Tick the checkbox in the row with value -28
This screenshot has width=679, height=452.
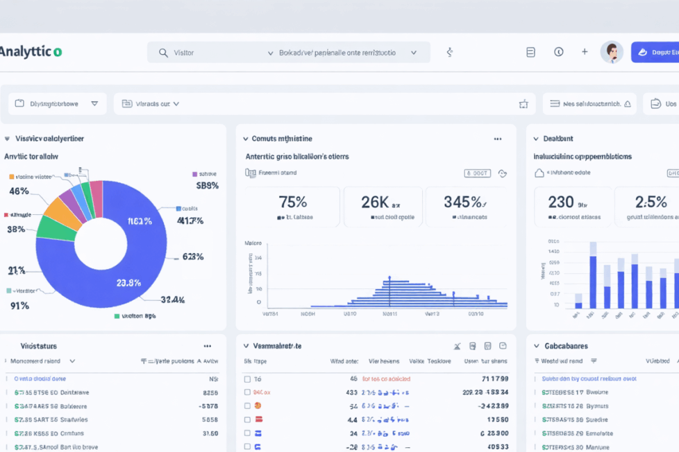[x=247, y=446]
